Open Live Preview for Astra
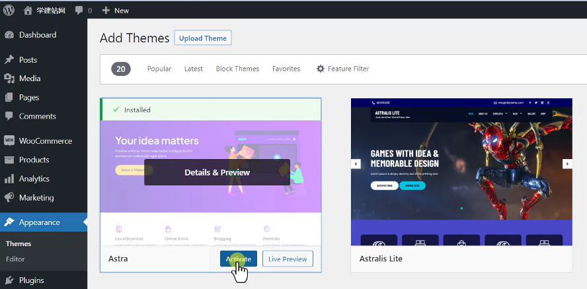 [288, 259]
